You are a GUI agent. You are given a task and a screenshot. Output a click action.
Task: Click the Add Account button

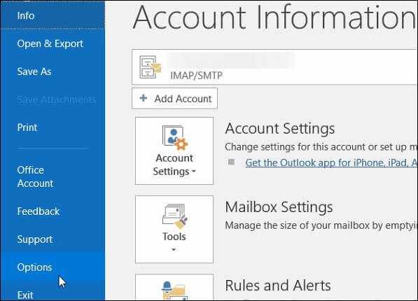174,99
